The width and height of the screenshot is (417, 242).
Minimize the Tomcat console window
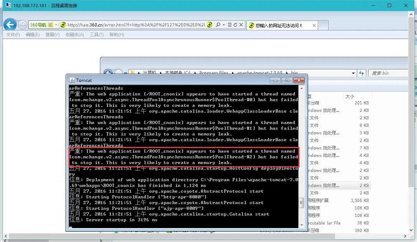(275, 80)
